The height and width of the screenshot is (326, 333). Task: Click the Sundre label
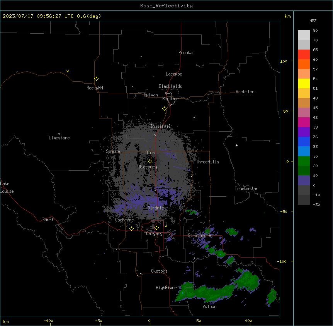coord(113,151)
